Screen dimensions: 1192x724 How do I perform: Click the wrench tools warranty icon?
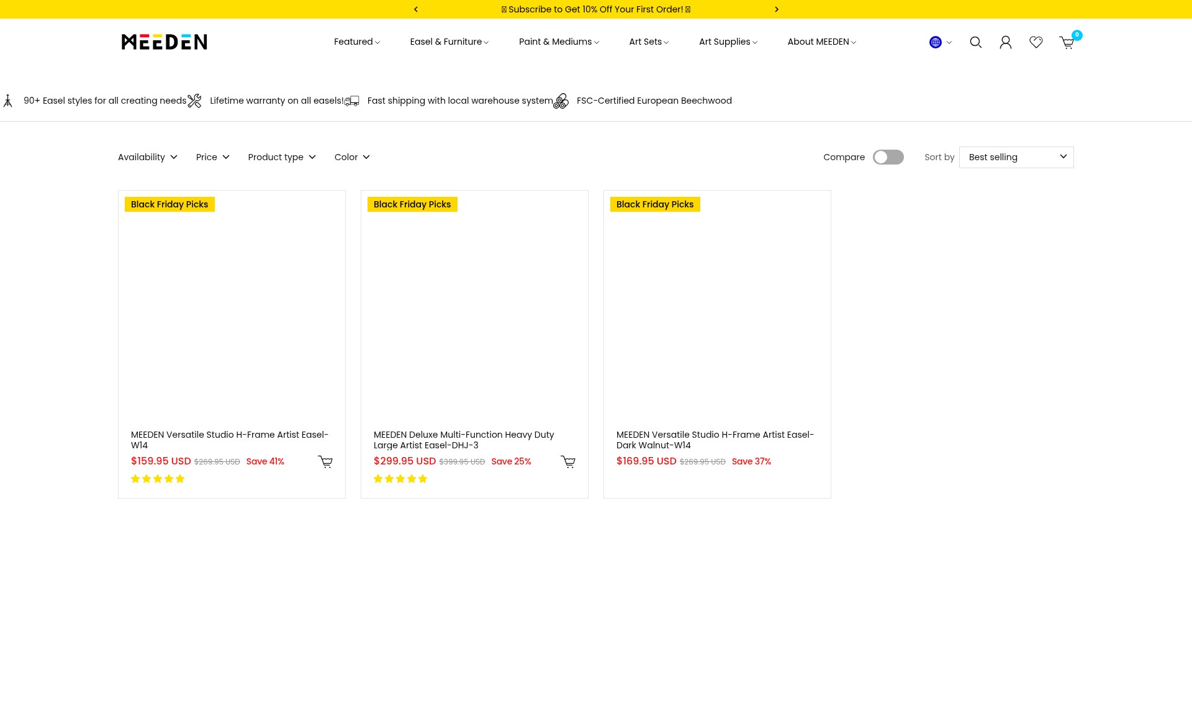tap(194, 101)
